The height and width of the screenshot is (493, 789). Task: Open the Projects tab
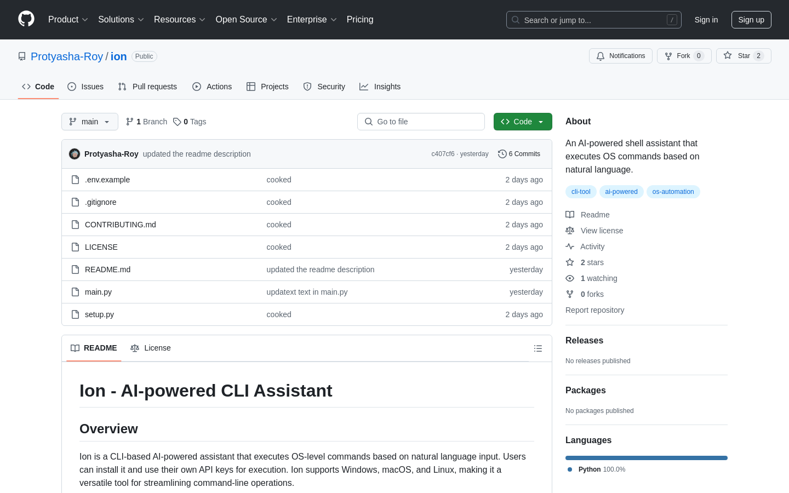267,87
